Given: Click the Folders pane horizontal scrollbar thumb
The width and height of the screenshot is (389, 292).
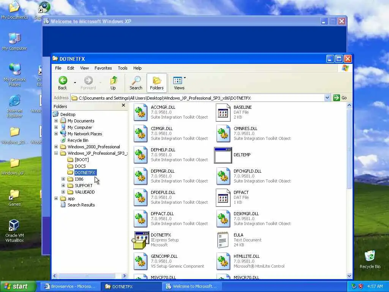Looking at the screenshot, I should coord(86,276).
